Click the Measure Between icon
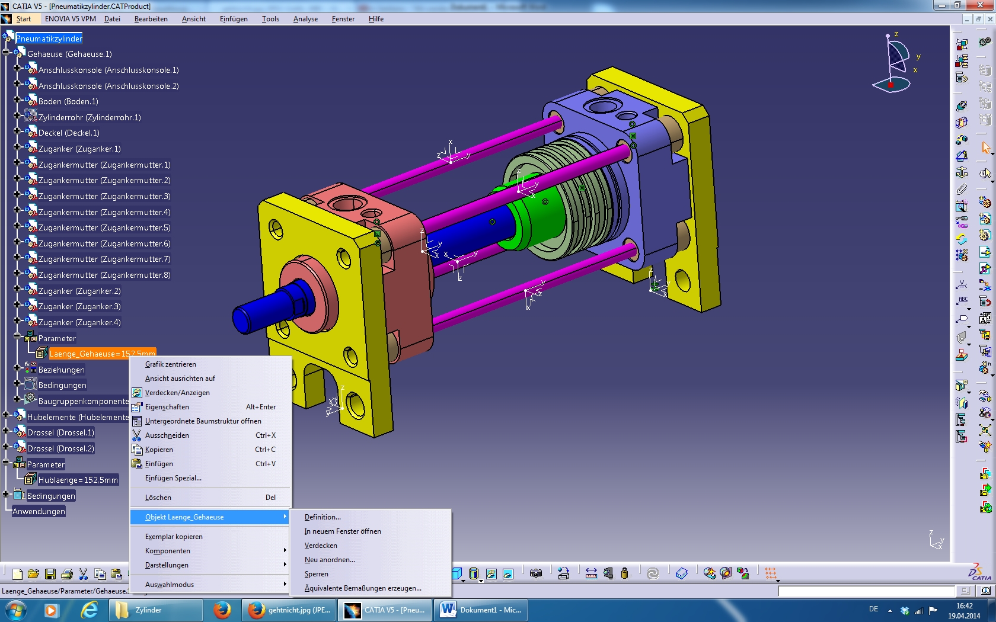The height and width of the screenshot is (622, 996). click(x=591, y=573)
